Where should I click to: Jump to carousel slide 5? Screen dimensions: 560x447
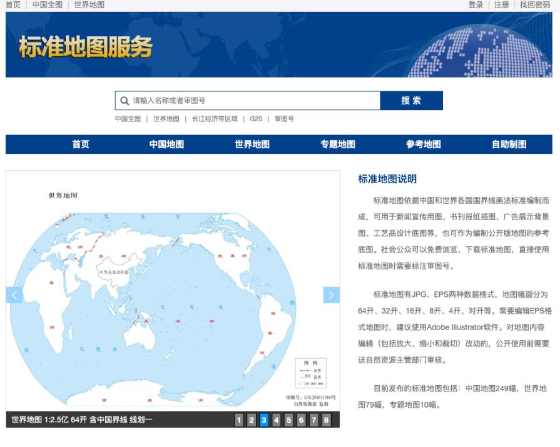[289, 420]
